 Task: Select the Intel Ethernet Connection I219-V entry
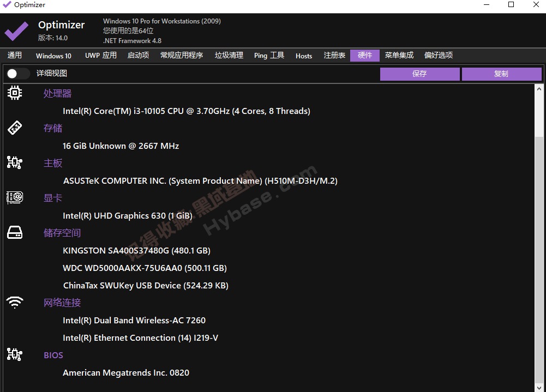point(140,337)
